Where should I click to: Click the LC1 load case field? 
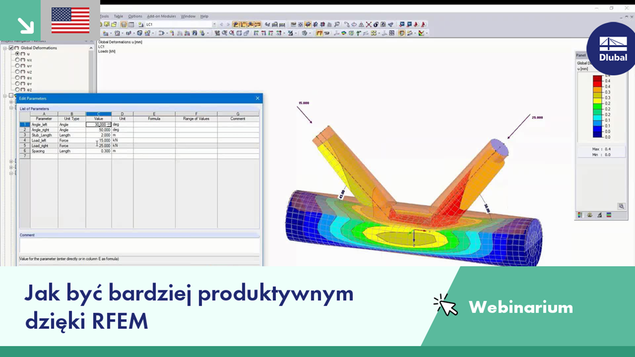[178, 24]
